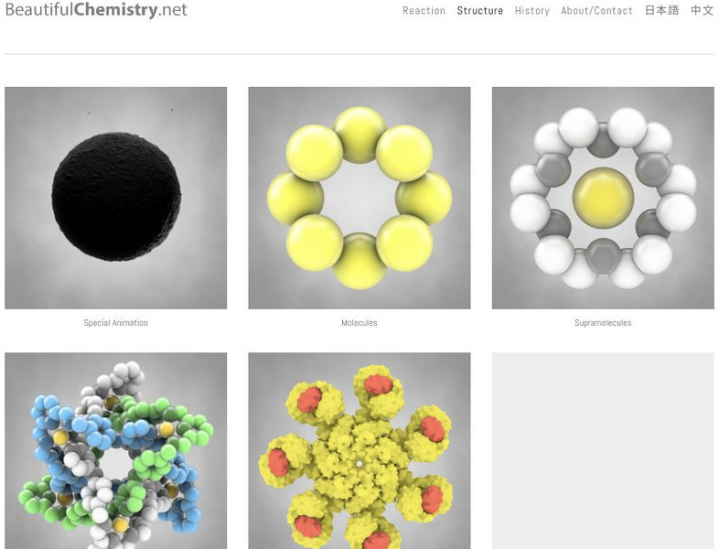This screenshot has width=719, height=549.
Task: Go to the Reaction menu item
Action: [424, 11]
